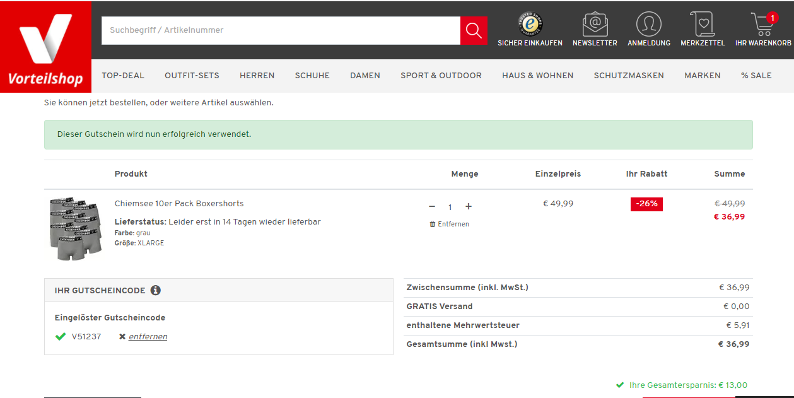
Task: Open the TOP-DEAL menu
Action: pyautogui.click(x=123, y=75)
